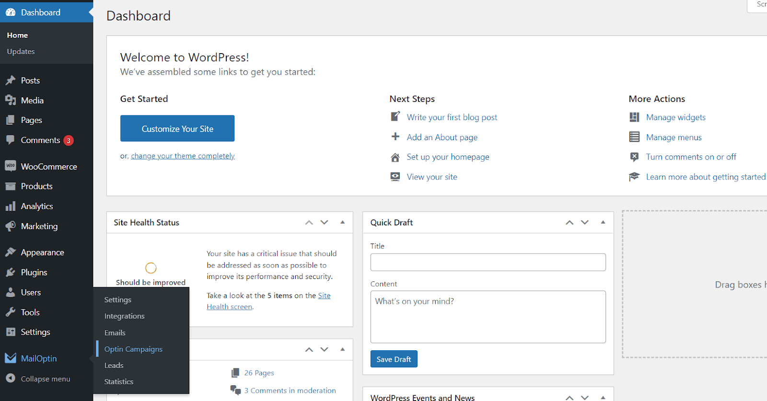Click the Collapse menu arrow icon
This screenshot has height=401, width=767.
(x=11, y=378)
